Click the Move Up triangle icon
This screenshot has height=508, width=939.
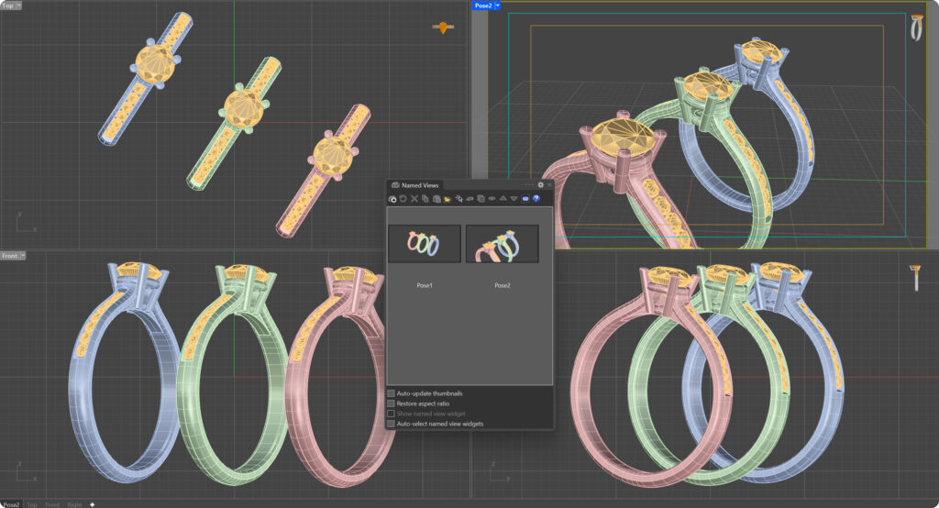pyautogui.click(x=503, y=199)
